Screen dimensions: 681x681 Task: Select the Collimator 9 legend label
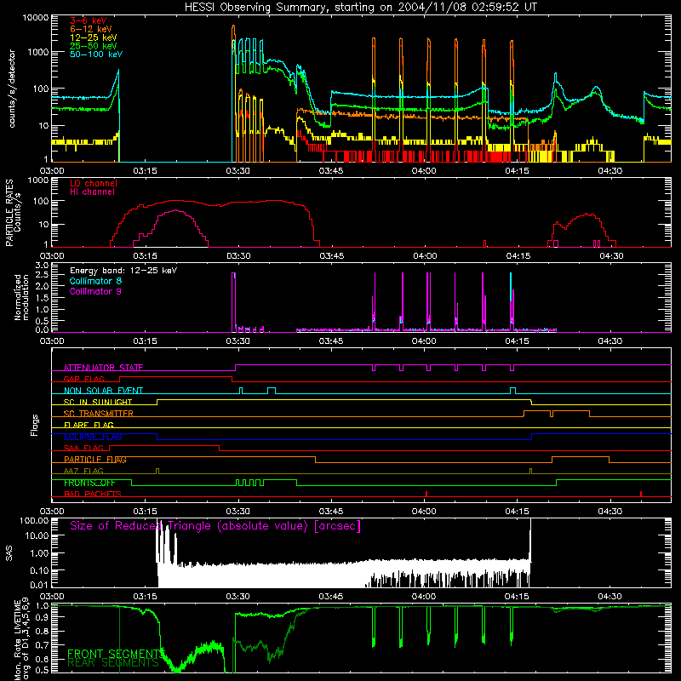[95, 291]
